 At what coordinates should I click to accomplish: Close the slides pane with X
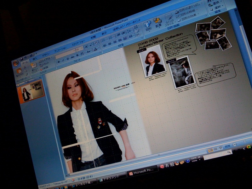coord(40,77)
